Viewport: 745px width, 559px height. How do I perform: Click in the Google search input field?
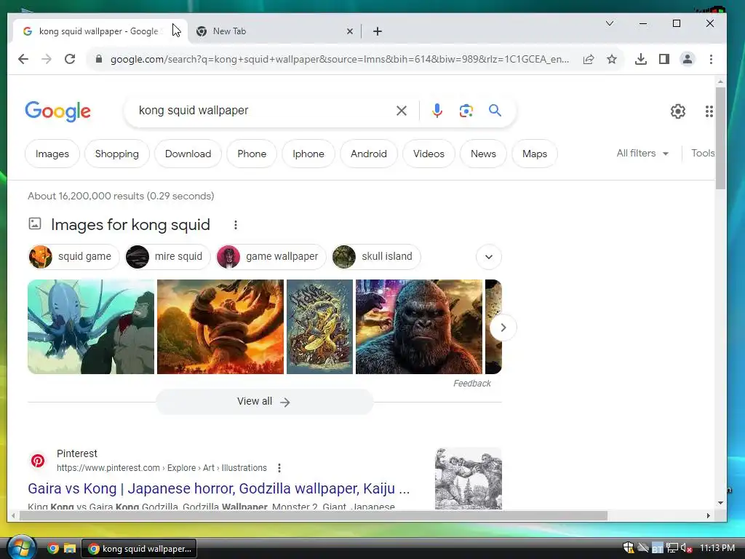[263, 111]
